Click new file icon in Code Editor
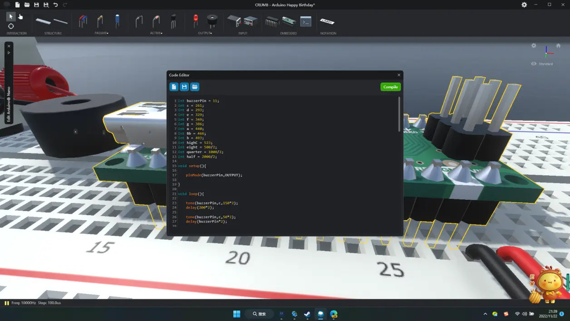Viewport: 570px width, 321px height. coord(174,87)
